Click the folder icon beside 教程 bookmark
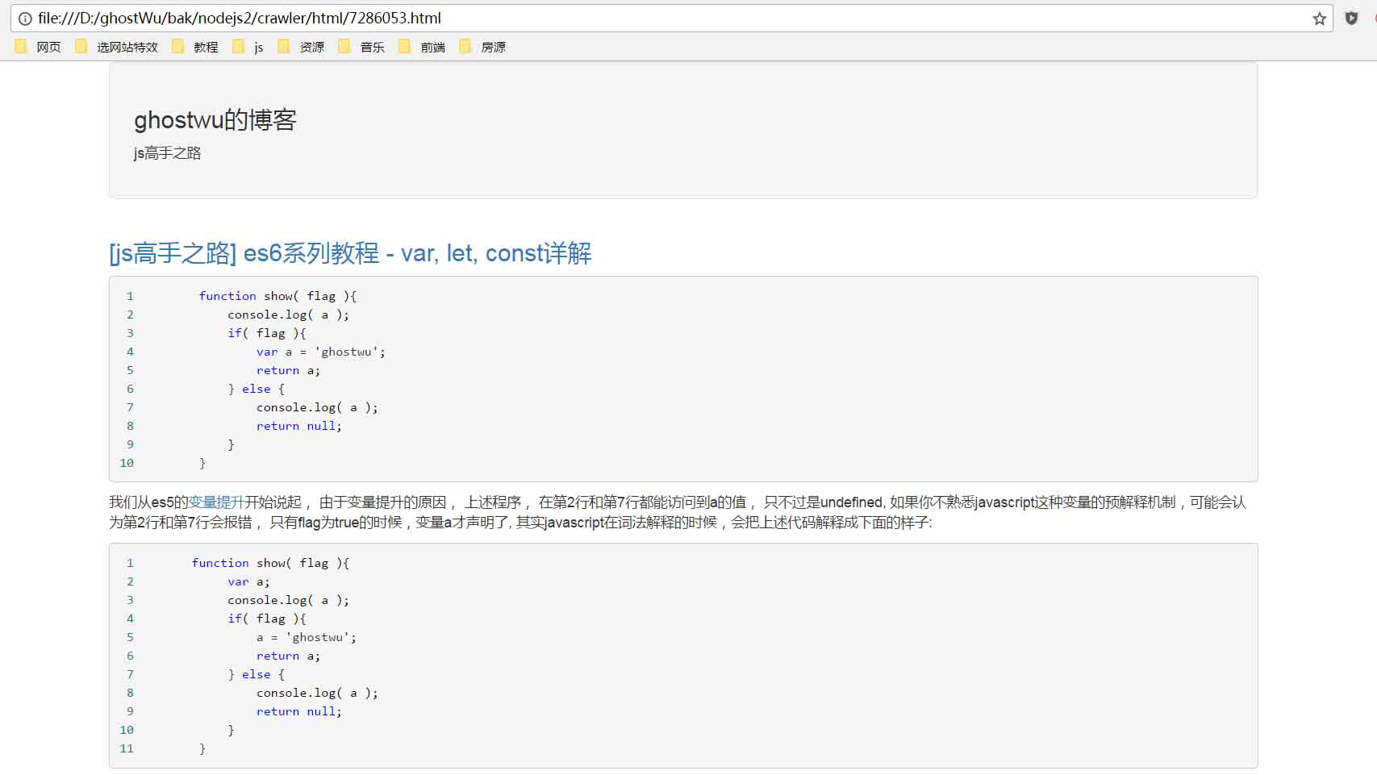 tap(177, 46)
